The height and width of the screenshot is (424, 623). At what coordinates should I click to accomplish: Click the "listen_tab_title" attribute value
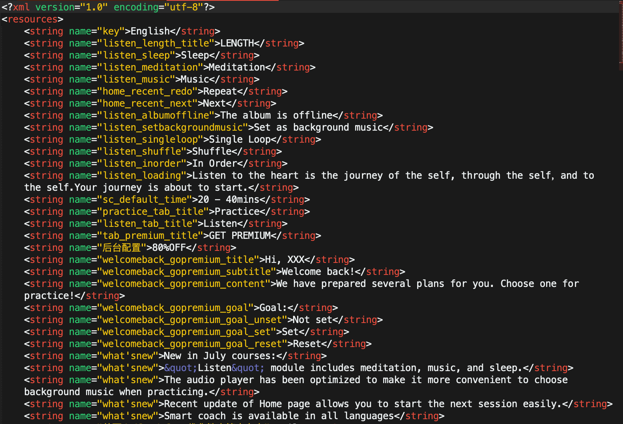(147, 224)
